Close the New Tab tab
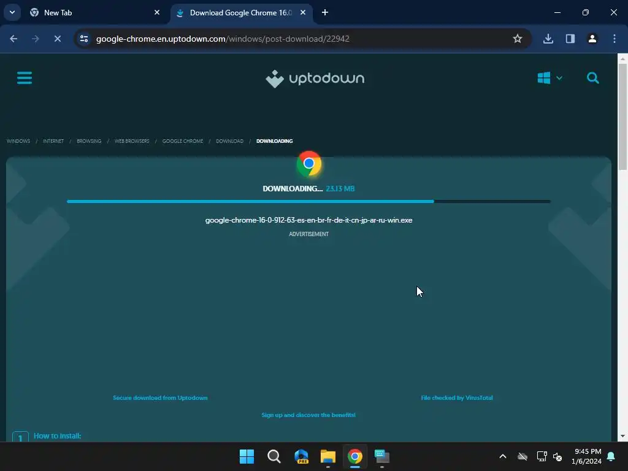 (x=157, y=12)
